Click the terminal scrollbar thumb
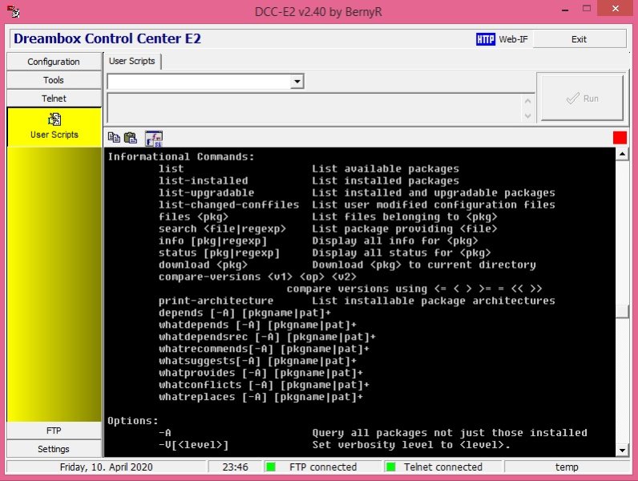638x481 pixels. [622, 311]
